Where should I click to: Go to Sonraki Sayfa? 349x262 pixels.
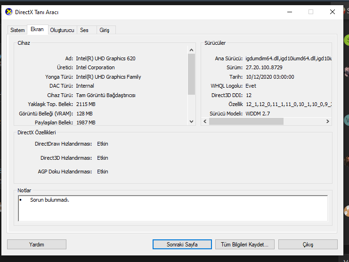[182, 245]
